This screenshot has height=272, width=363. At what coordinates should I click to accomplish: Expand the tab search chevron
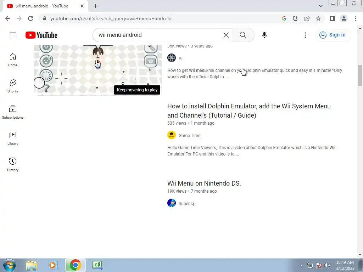click(x=320, y=6)
